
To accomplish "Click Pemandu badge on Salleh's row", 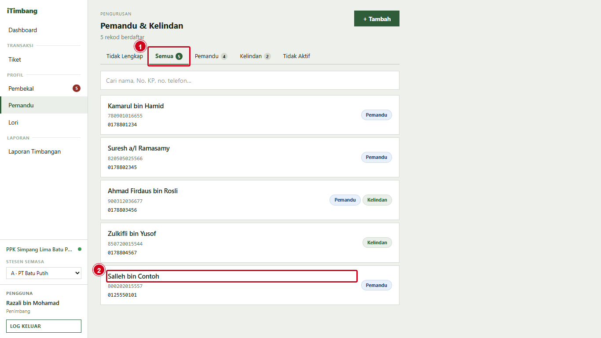I will [x=377, y=285].
